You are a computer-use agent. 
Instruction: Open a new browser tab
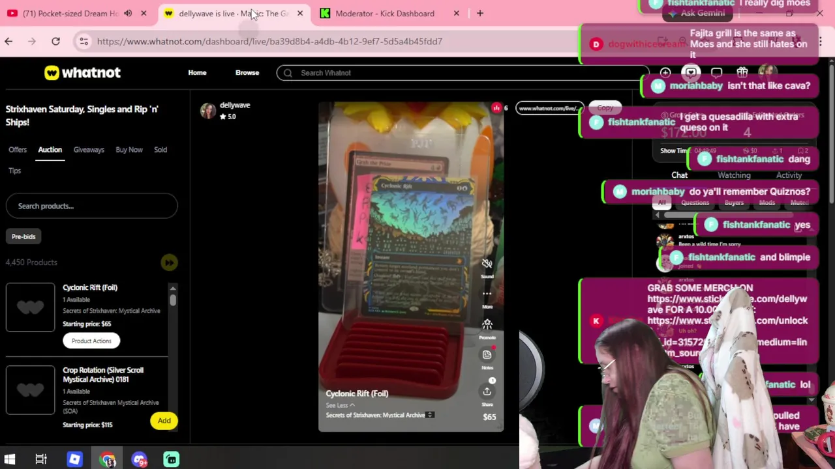coord(480,13)
